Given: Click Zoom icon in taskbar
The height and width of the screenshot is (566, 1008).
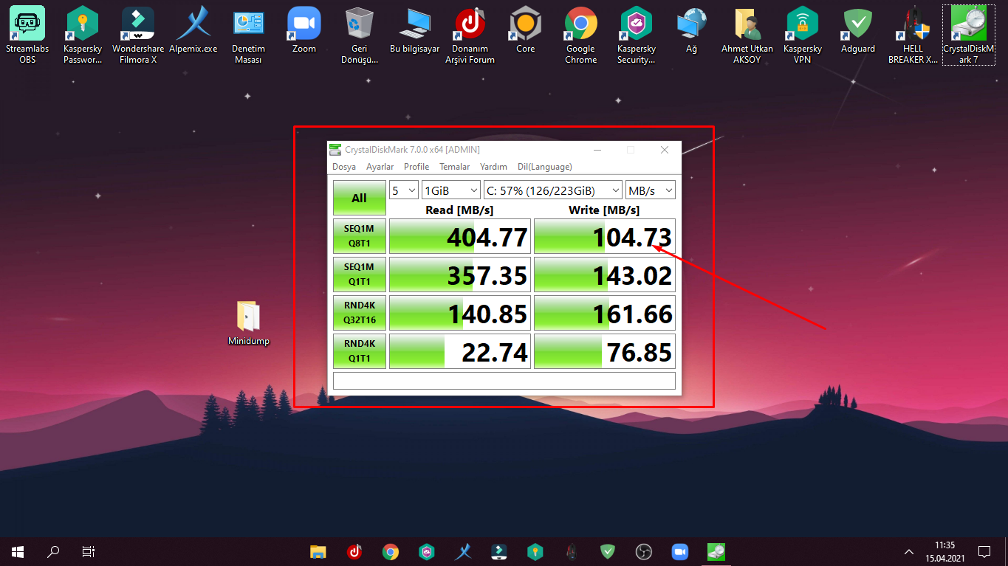Looking at the screenshot, I should pyautogui.click(x=680, y=551).
